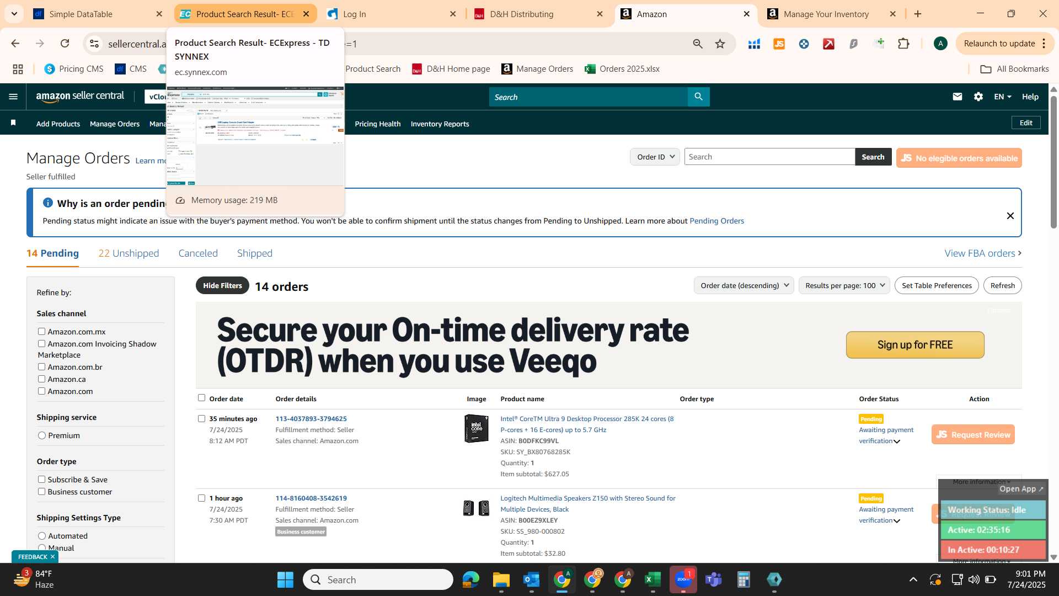Open a new browser tab
The image size is (1059, 596).
918,14
